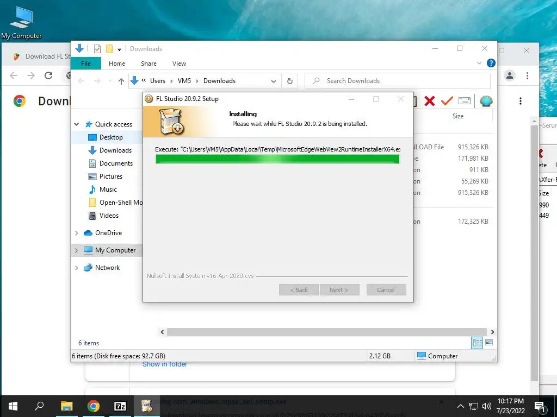Open File Explorer from taskbar

(x=66, y=406)
